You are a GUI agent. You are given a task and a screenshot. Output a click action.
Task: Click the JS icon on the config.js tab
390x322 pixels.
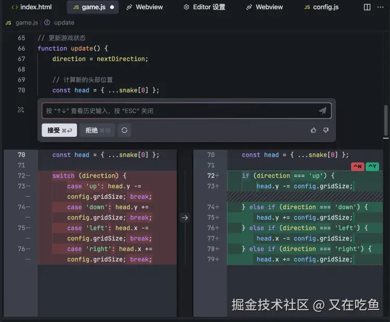point(307,7)
